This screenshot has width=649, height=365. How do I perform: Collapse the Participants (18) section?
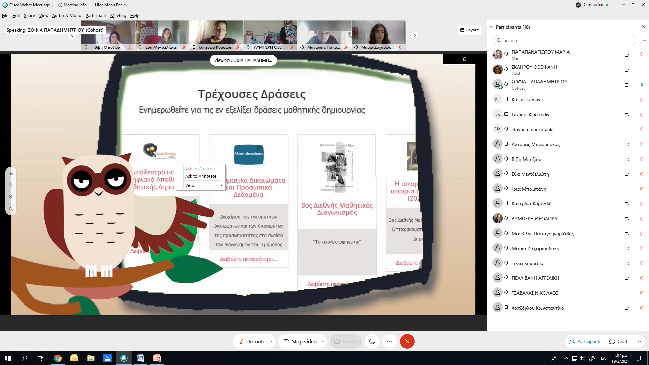(492, 27)
